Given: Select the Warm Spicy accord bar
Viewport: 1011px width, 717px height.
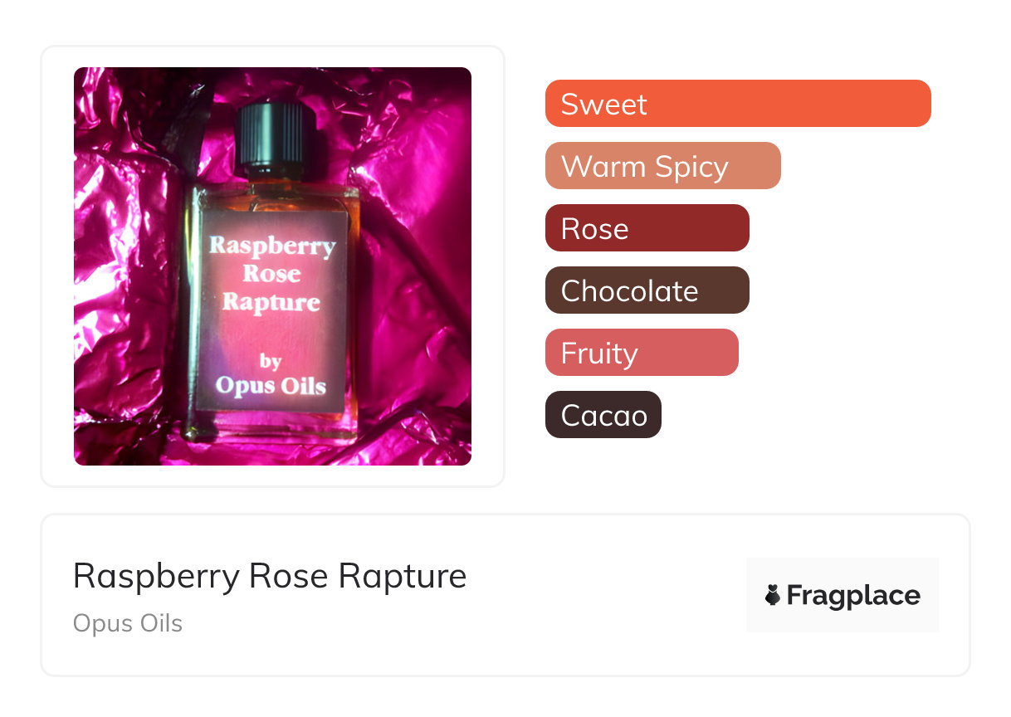Looking at the screenshot, I should pyautogui.click(x=663, y=166).
